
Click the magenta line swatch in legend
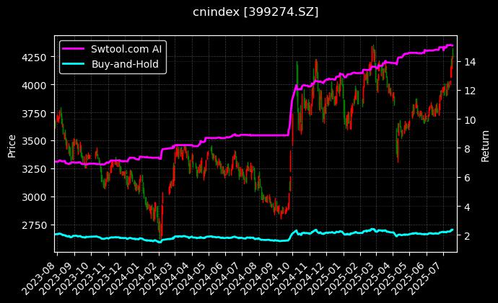click(x=74, y=49)
